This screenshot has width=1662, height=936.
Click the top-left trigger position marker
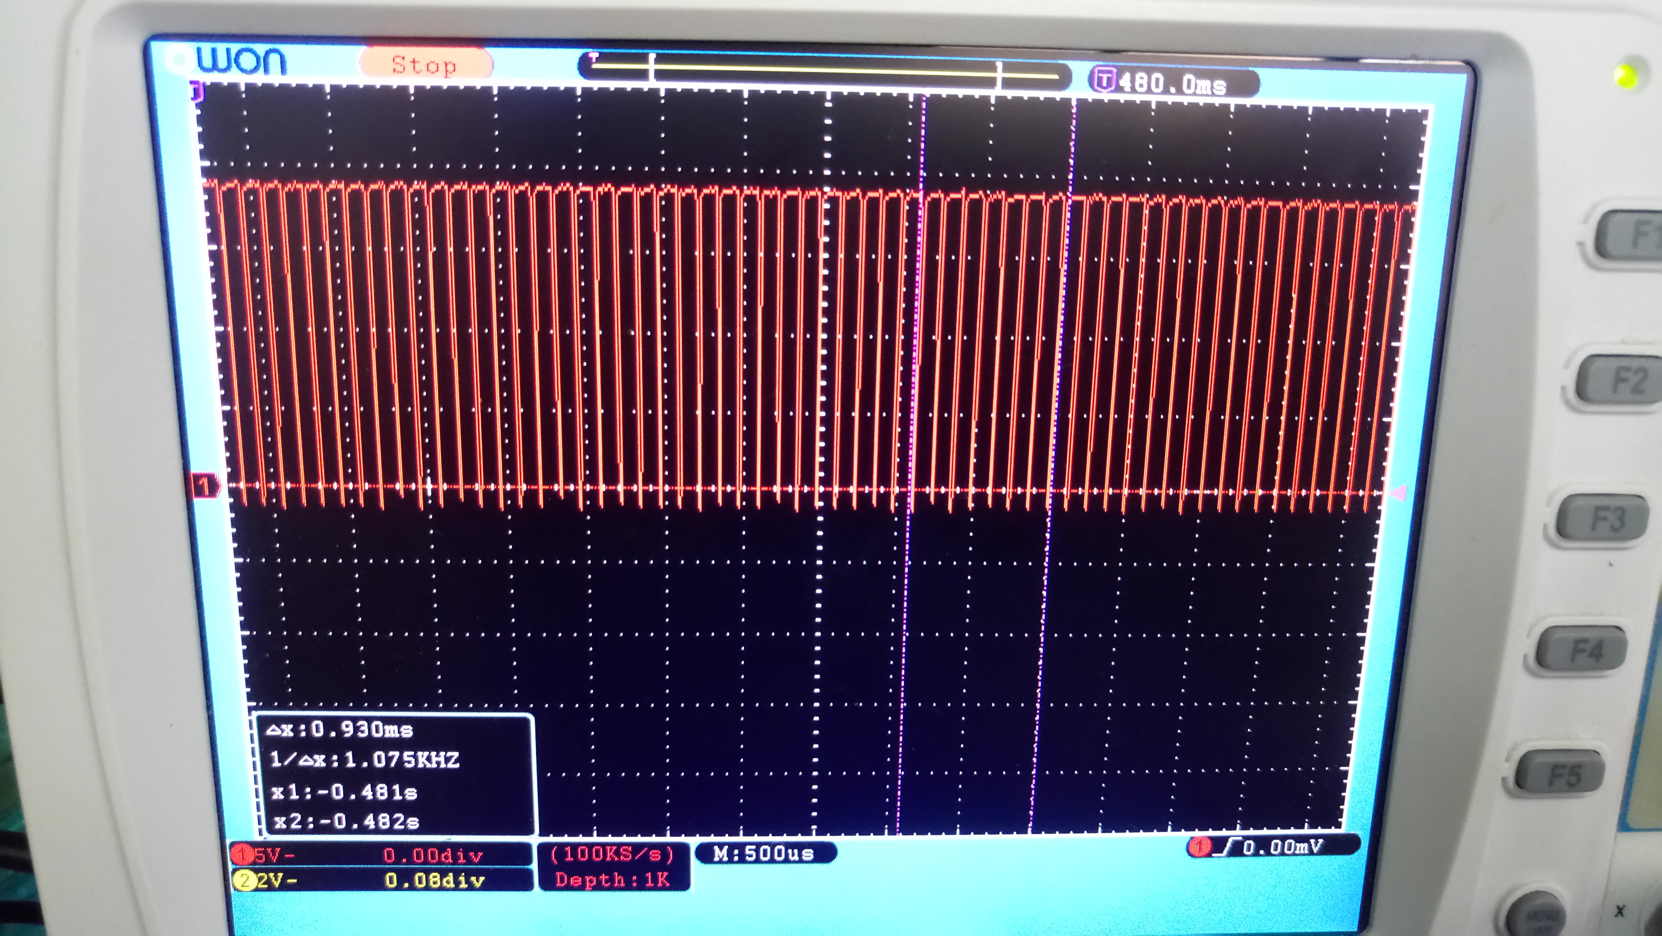click(x=196, y=91)
